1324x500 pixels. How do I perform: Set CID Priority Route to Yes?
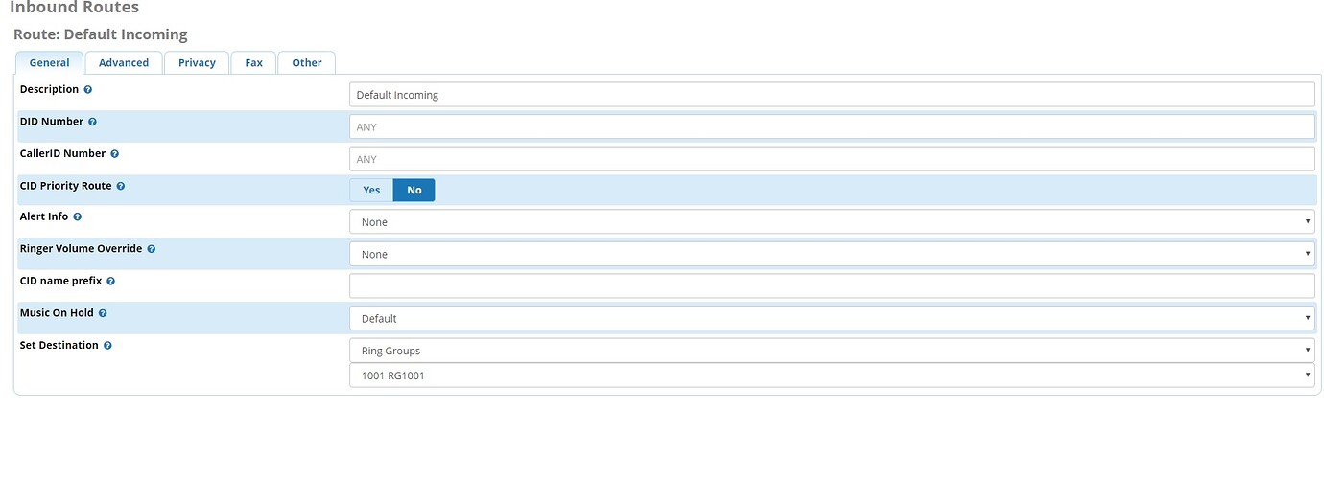pos(371,191)
